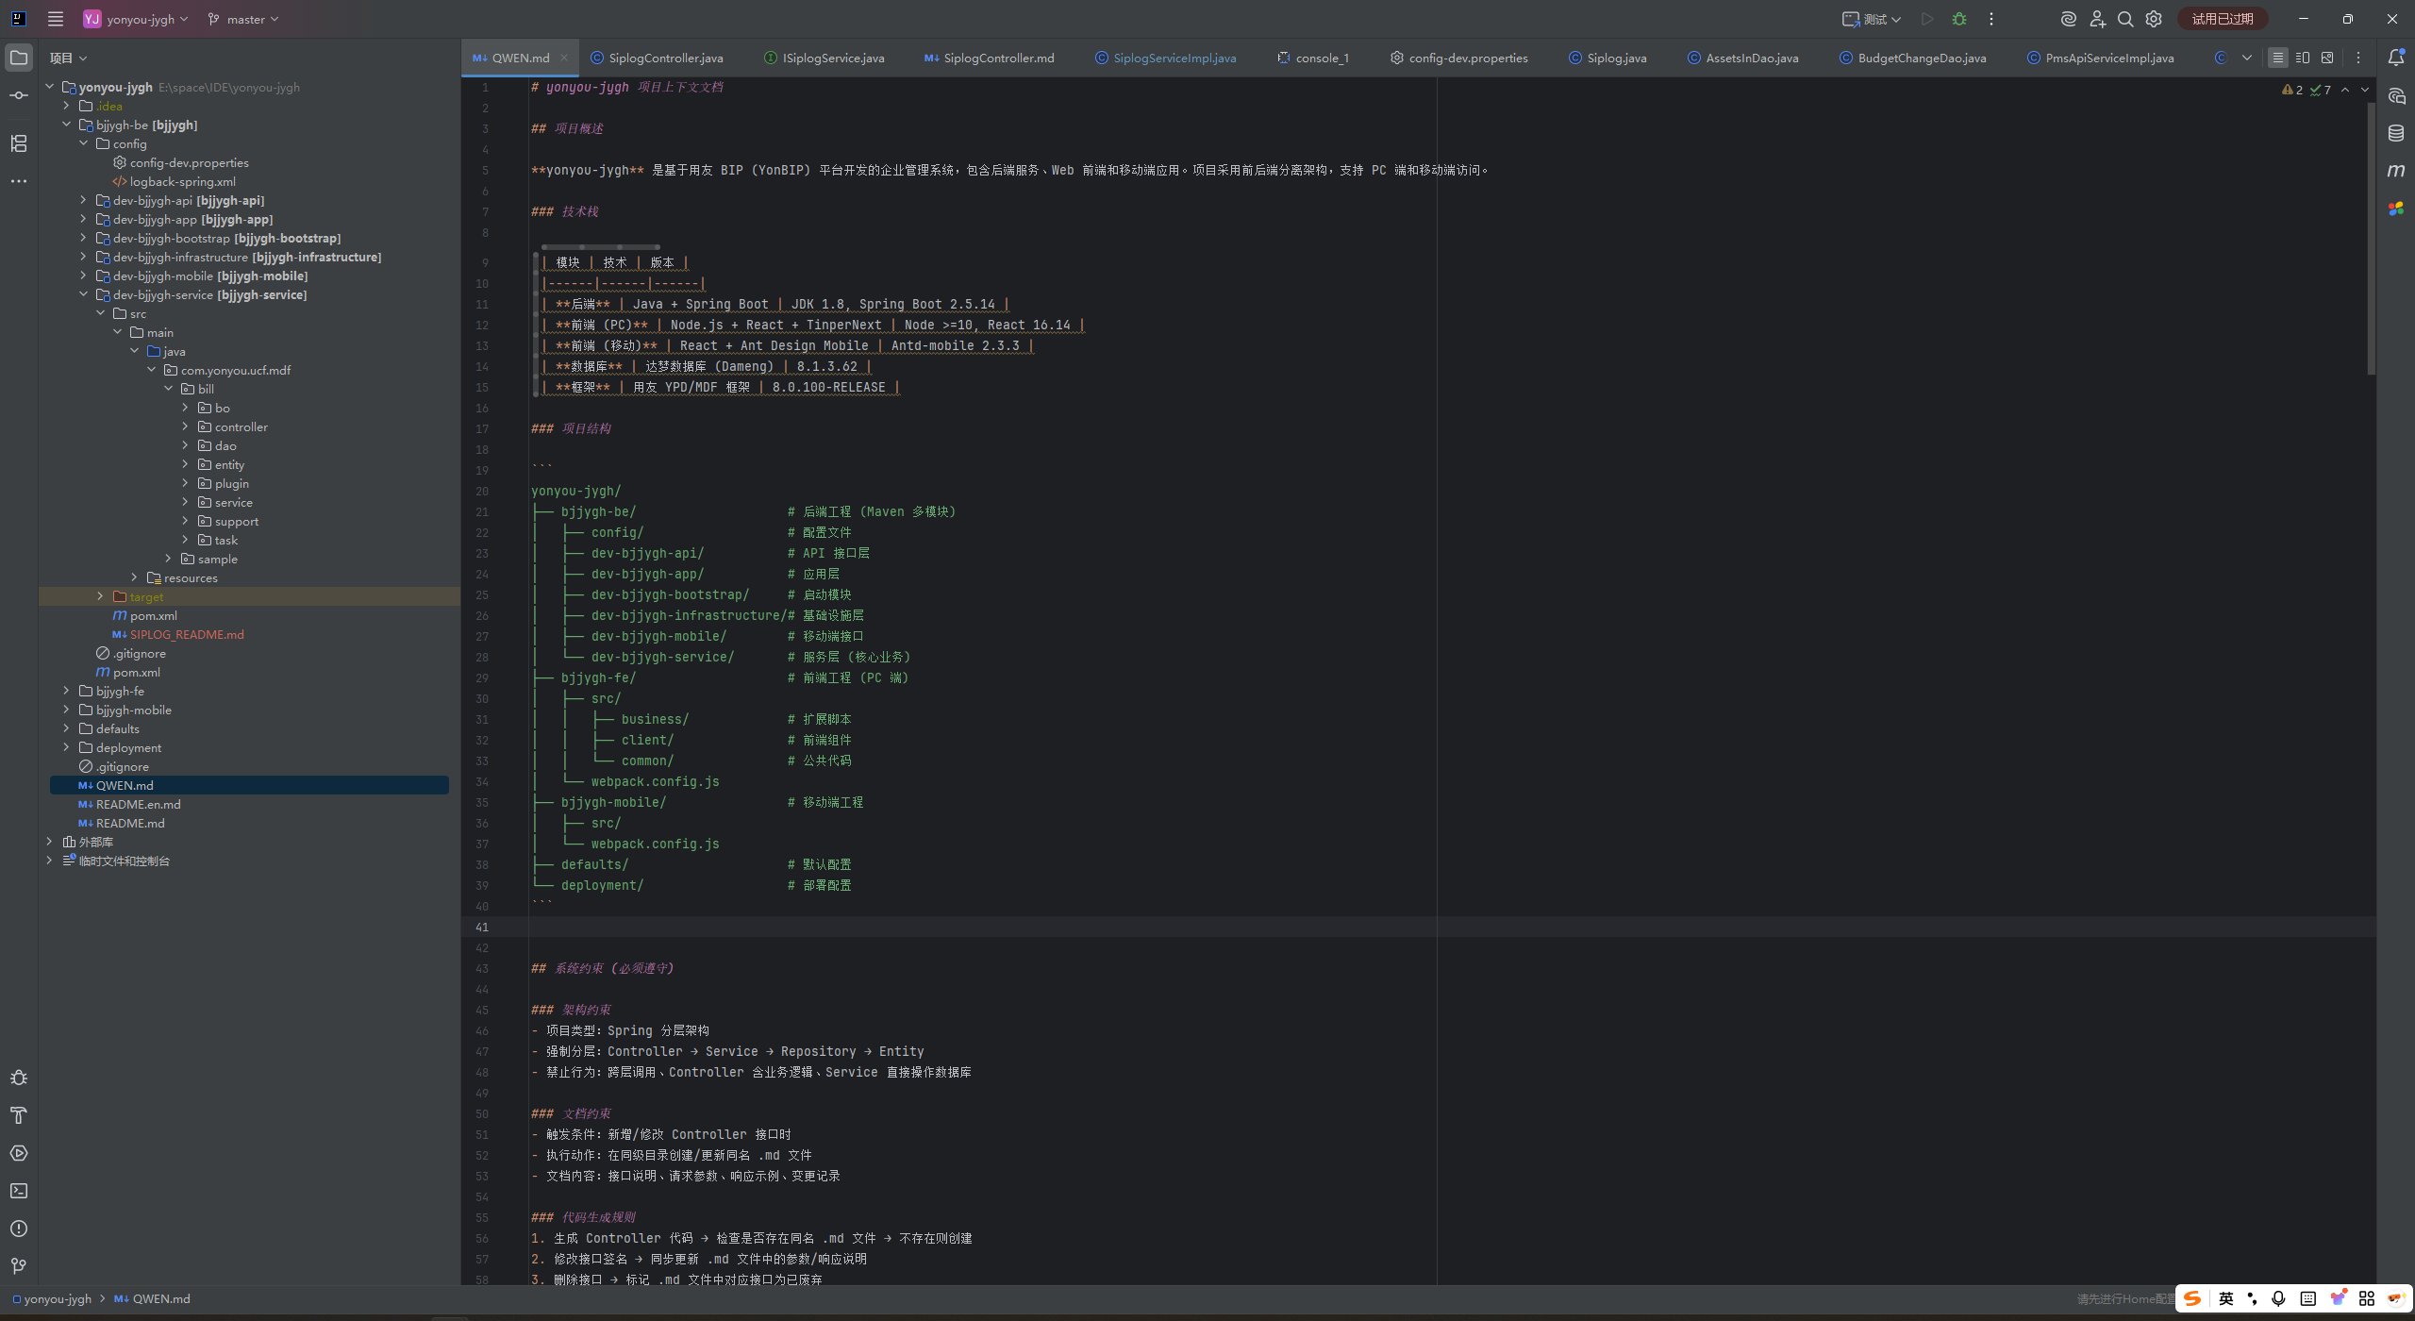Switch to editor and preview split mode

coord(2303,58)
